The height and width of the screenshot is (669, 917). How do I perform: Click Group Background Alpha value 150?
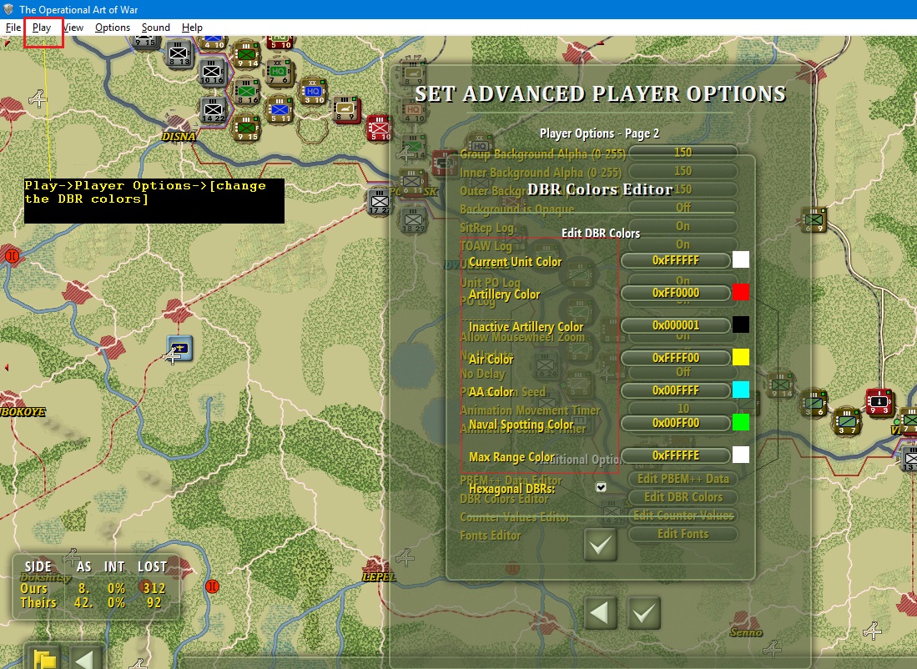(x=683, y=153)
